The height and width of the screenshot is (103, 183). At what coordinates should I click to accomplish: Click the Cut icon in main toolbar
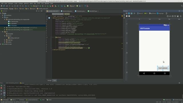click(12, 6)
